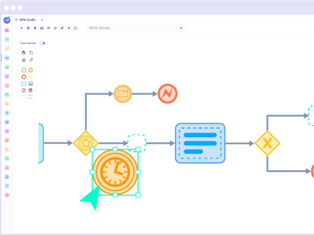Select the hand pan tool
This screenshot has height=235, width=314.
click(x=24, y=53)
